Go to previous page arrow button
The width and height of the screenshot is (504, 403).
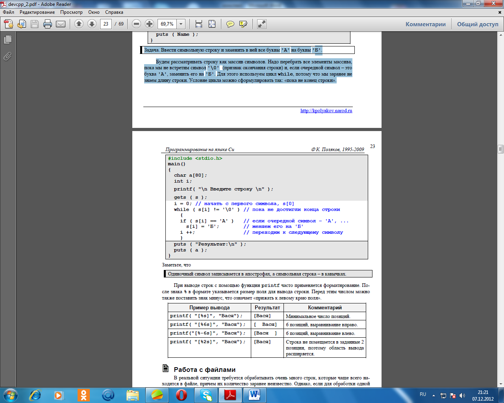coord(79,24)
